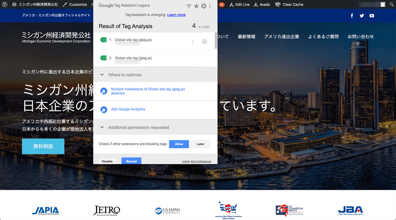Open the Tag Assistant three-dot menu
This screenshot has width=396, height=220.
click(210, 6)
